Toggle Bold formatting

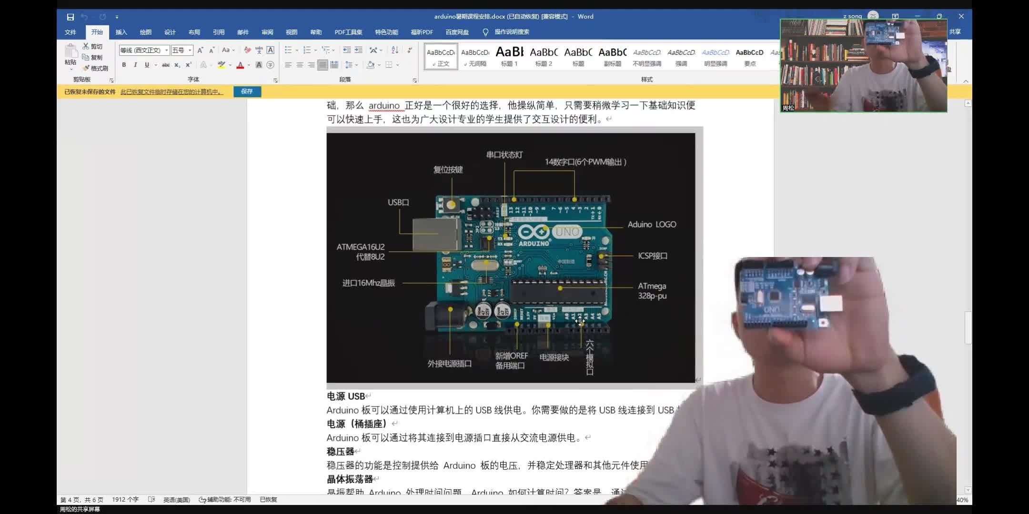pos(124,65)
